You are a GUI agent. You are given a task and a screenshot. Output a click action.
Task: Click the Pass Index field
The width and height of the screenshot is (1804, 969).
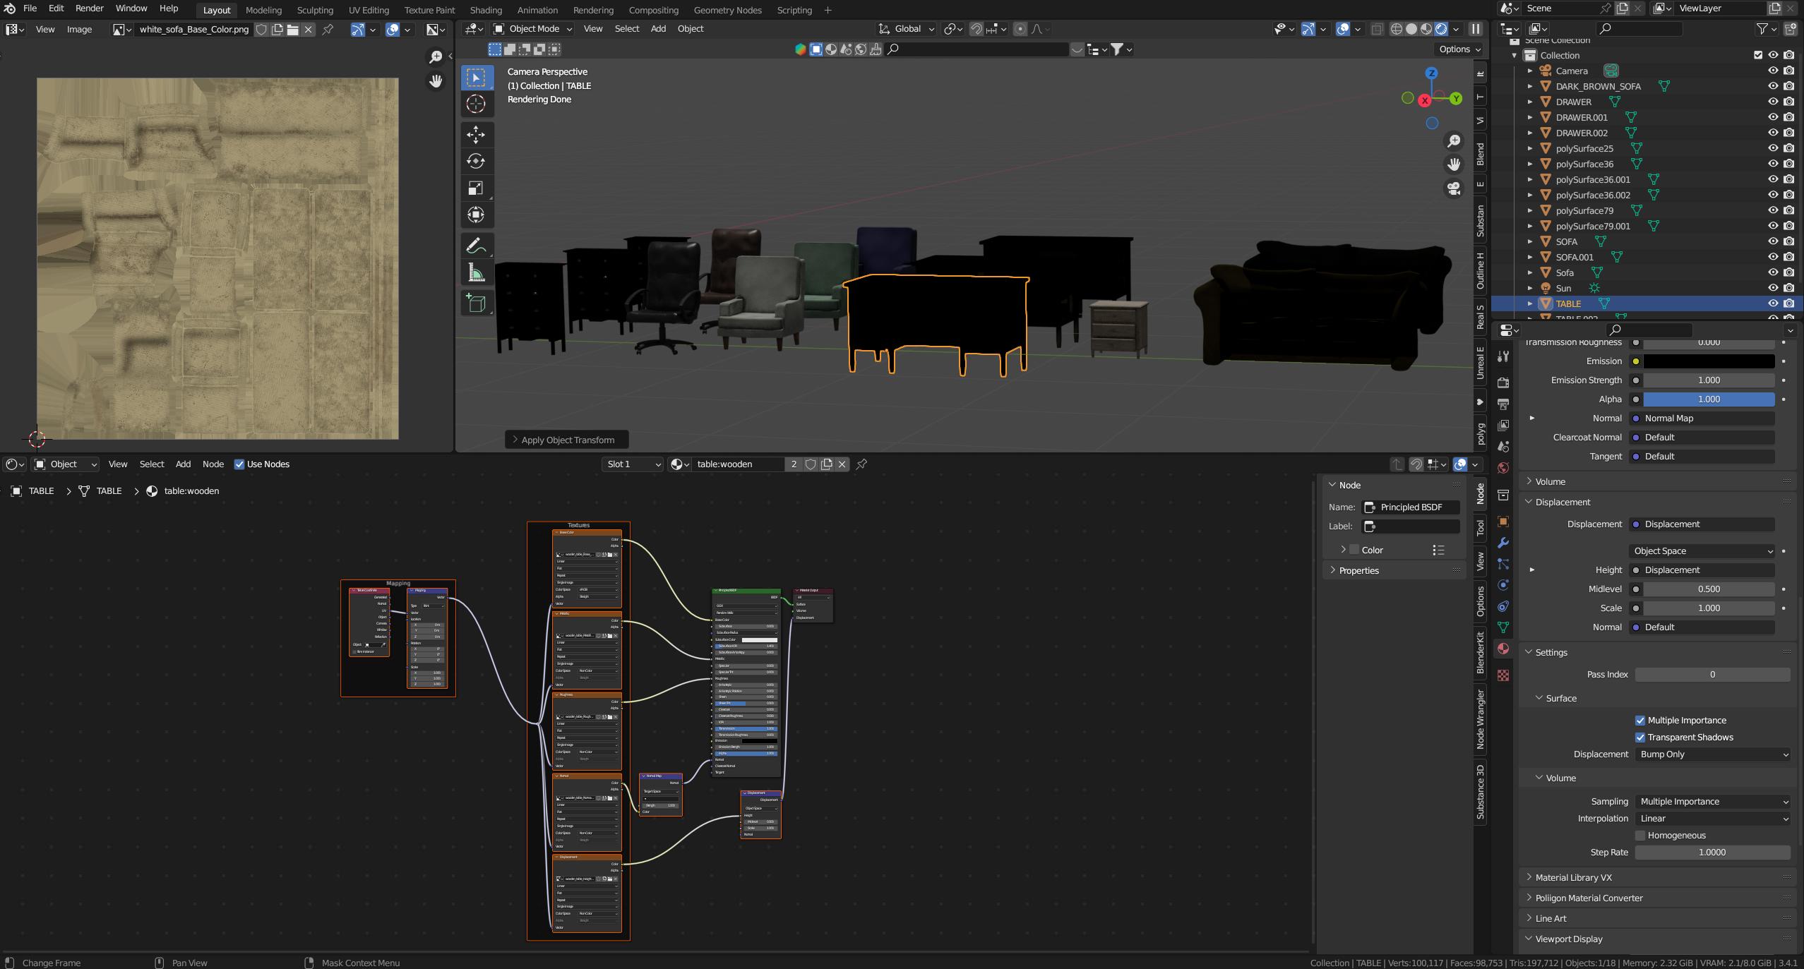1712,674
